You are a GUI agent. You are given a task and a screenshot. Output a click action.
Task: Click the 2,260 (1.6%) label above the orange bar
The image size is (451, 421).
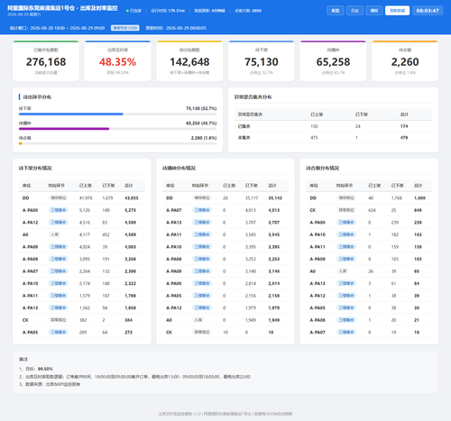pyautogui.click(x=204, y=138)
